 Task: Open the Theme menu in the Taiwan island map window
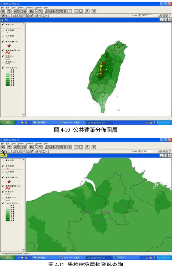point(21,8)
